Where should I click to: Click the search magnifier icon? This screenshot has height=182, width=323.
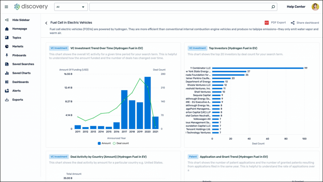coord(273,7)
